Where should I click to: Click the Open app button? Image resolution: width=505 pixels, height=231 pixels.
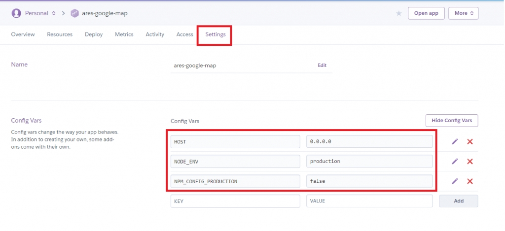[426, 13]
